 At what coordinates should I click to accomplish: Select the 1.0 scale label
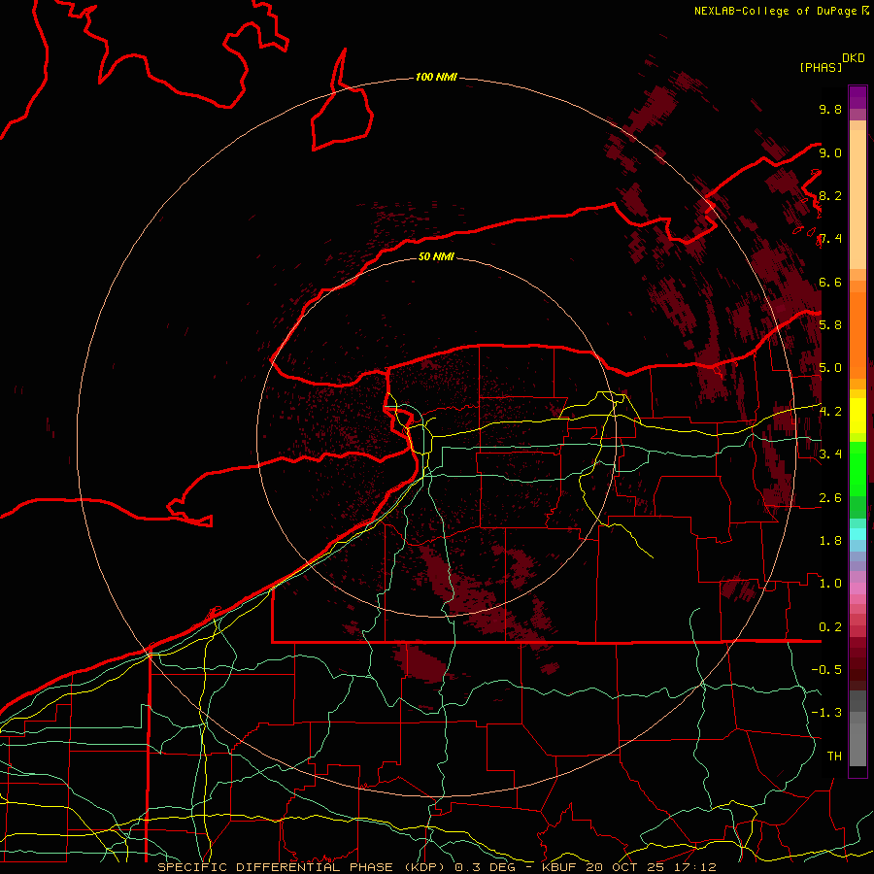click(x=830, y=584)
